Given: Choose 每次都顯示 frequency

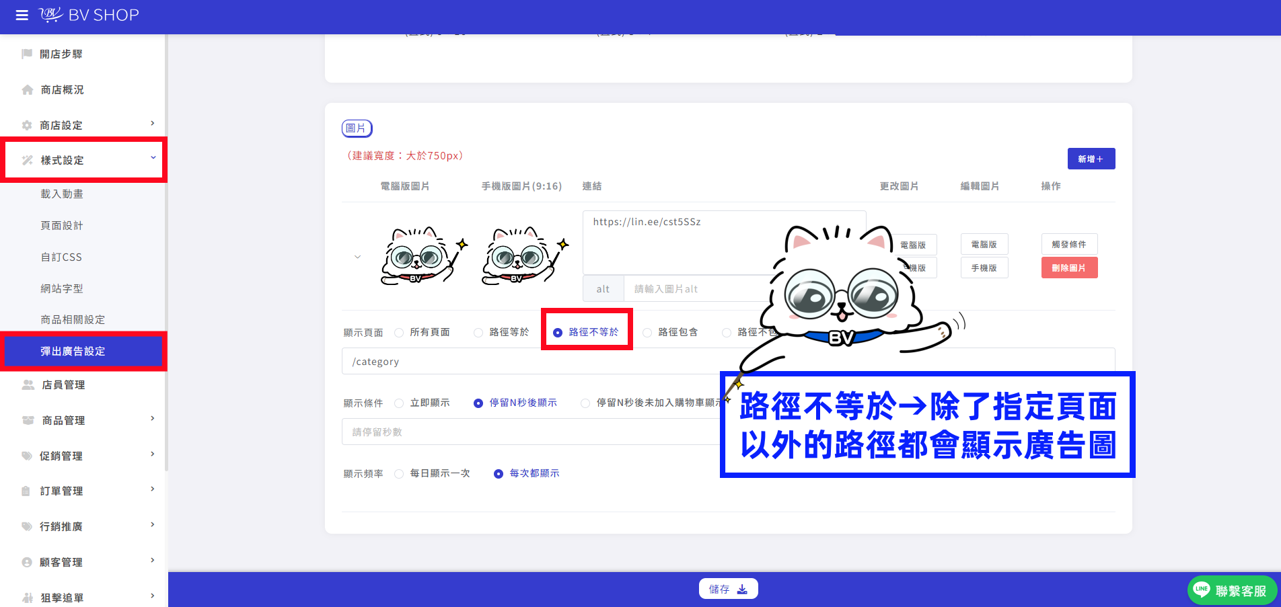Looking at the screenshot, I should point(499,474).
